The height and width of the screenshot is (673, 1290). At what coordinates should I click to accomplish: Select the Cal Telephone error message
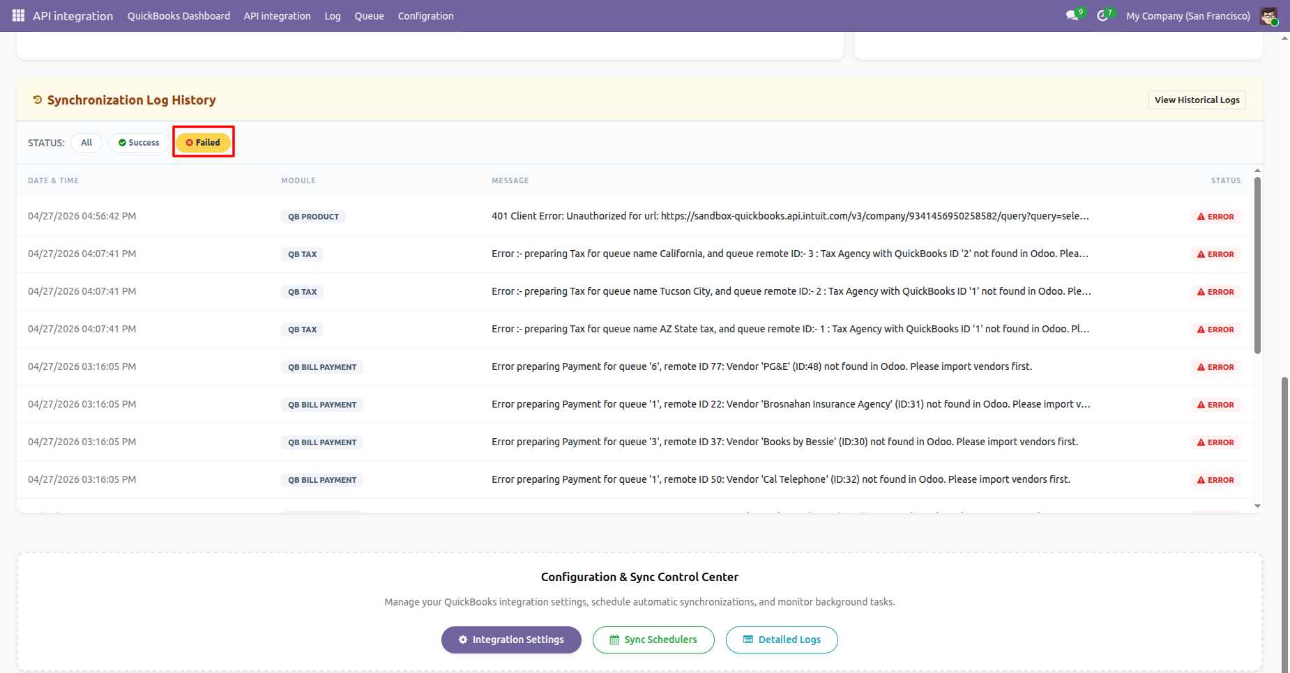[x=781, y=480]
